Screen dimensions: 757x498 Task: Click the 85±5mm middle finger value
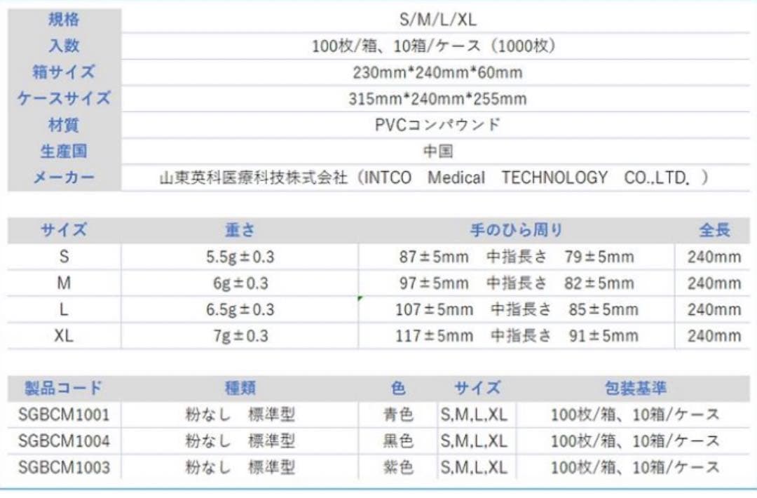pos(603,309)
